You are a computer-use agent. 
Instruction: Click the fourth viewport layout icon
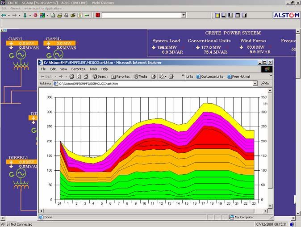[x=237, y=15]
